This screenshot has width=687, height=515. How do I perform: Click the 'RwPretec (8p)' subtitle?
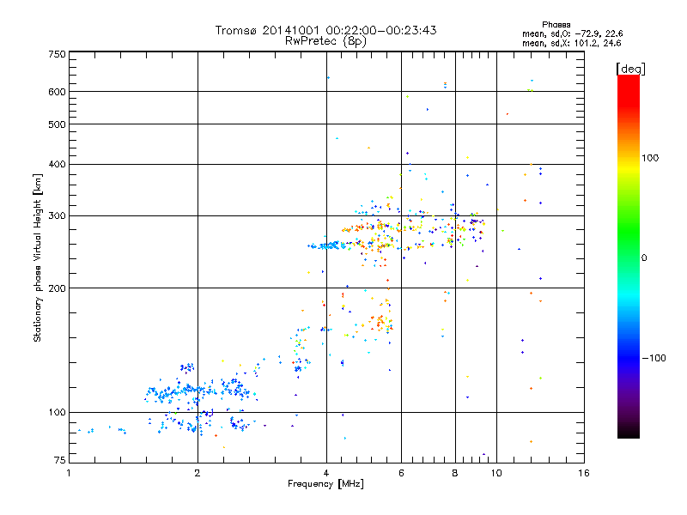click(325, 41)
